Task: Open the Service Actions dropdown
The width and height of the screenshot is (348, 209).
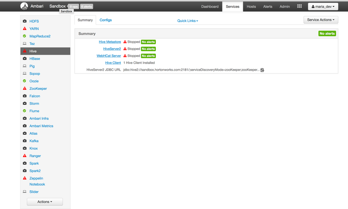Action: point(321,20)
